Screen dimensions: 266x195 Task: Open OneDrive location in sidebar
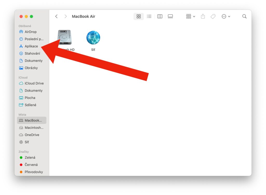tap(32, 135)
